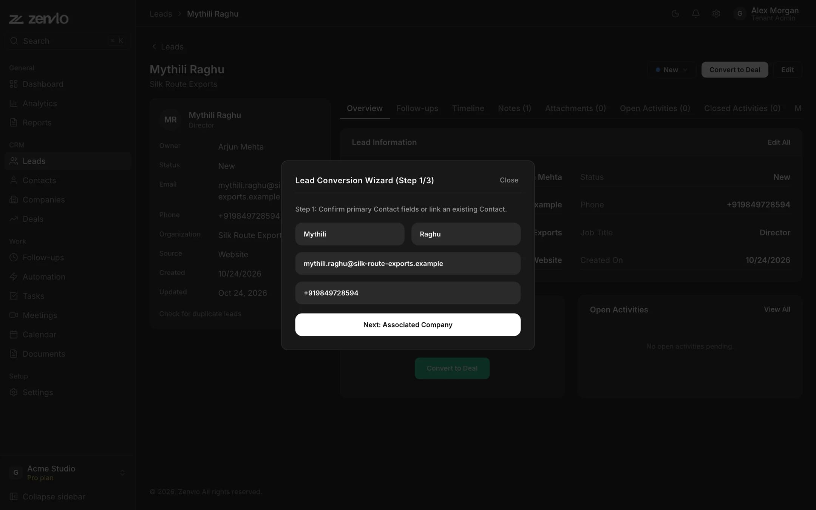Click Next: Associated Company button

pos(408,325)
